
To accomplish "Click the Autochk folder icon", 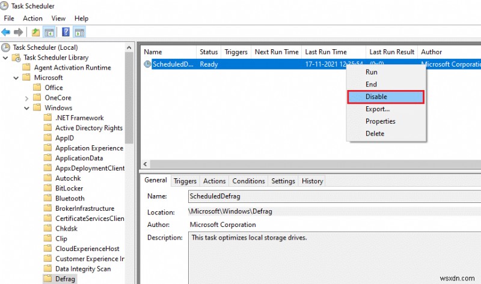I will [x=47, y=178].
